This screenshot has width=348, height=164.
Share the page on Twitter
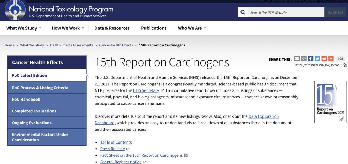pyautogui.click(x=317, y=59)
